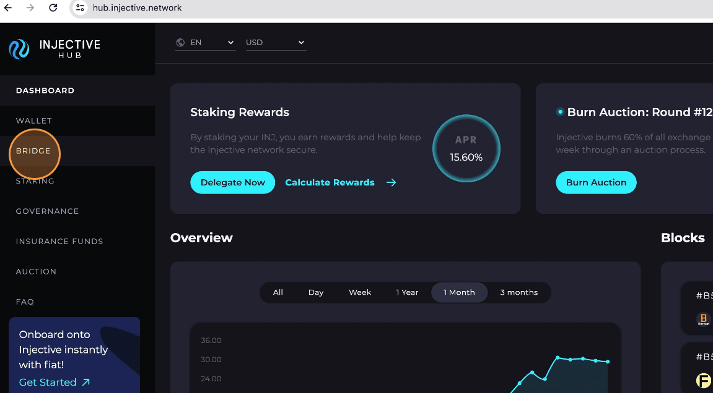Open site information icon in address bar
Image resolution: width=713 pixels, height=393 pixels.
tap(80, 7)
